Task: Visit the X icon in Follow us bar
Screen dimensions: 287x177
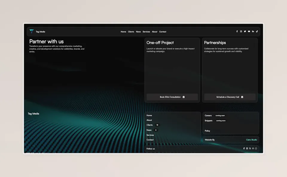Action: [x=250, y=149]
